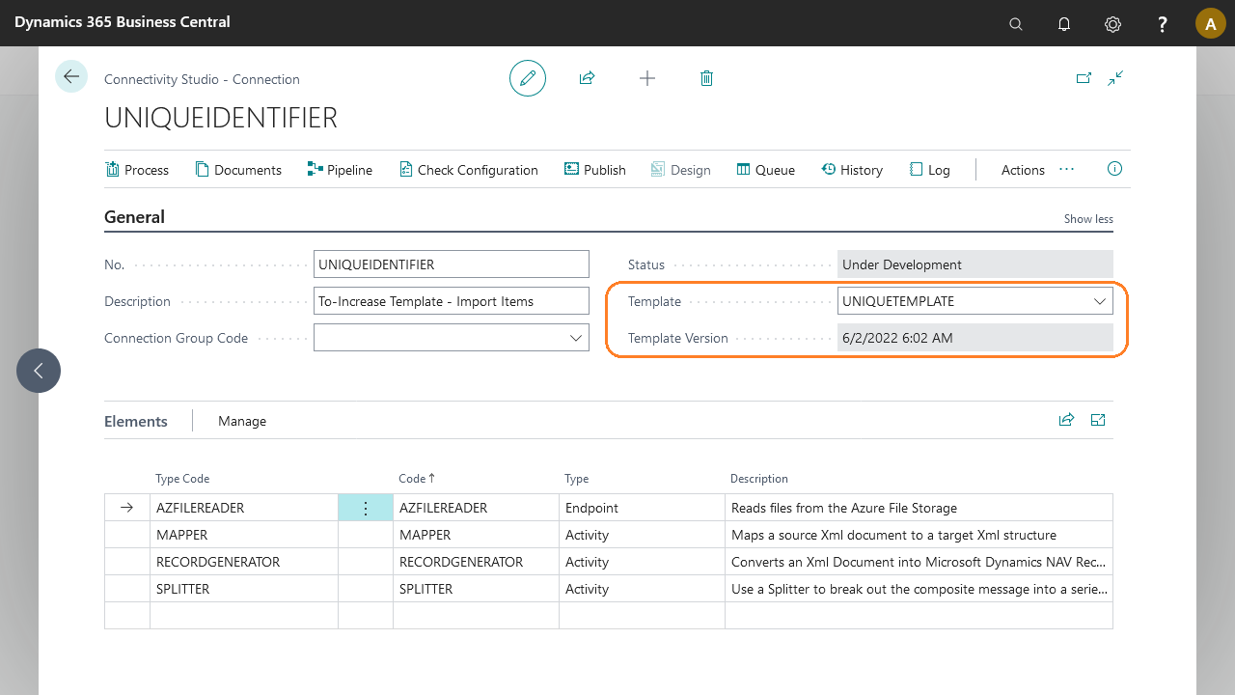This screenshot has width=1235, height=695.
Task: Click the previous record chevron circle
Action: [39, 371]
